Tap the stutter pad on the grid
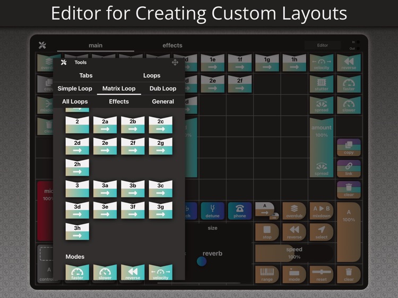 322,84
